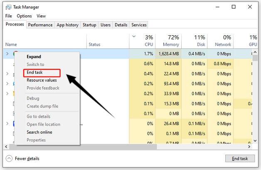Expand the process row using 26.4 MB memory
The width and height of the screenshot is (261, 170).
7,124
